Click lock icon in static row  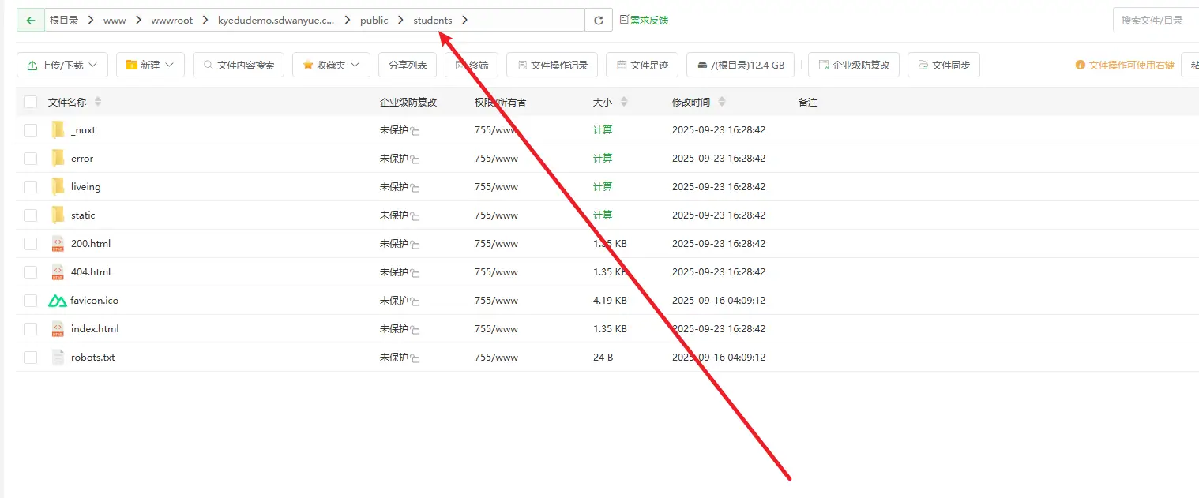point(415,216)
